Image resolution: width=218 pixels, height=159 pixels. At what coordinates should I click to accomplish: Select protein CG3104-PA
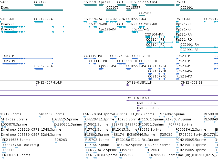coord(157,66)
